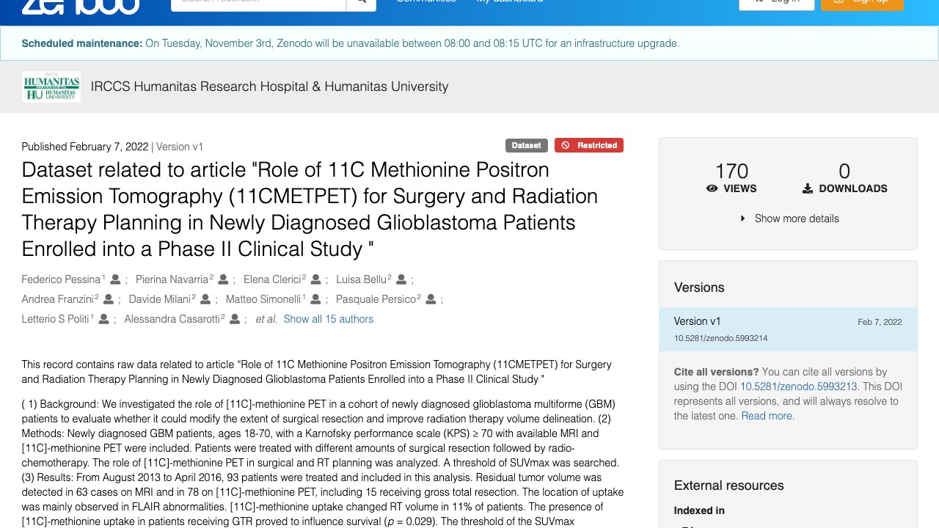Click the person icon beside Pierina Navarria
Image resolution: width=939 pixels, height=528 pixels.
point(223,279)
